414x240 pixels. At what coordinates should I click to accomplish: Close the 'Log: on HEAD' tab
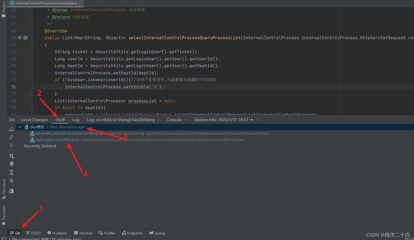[x=159, y=120]
